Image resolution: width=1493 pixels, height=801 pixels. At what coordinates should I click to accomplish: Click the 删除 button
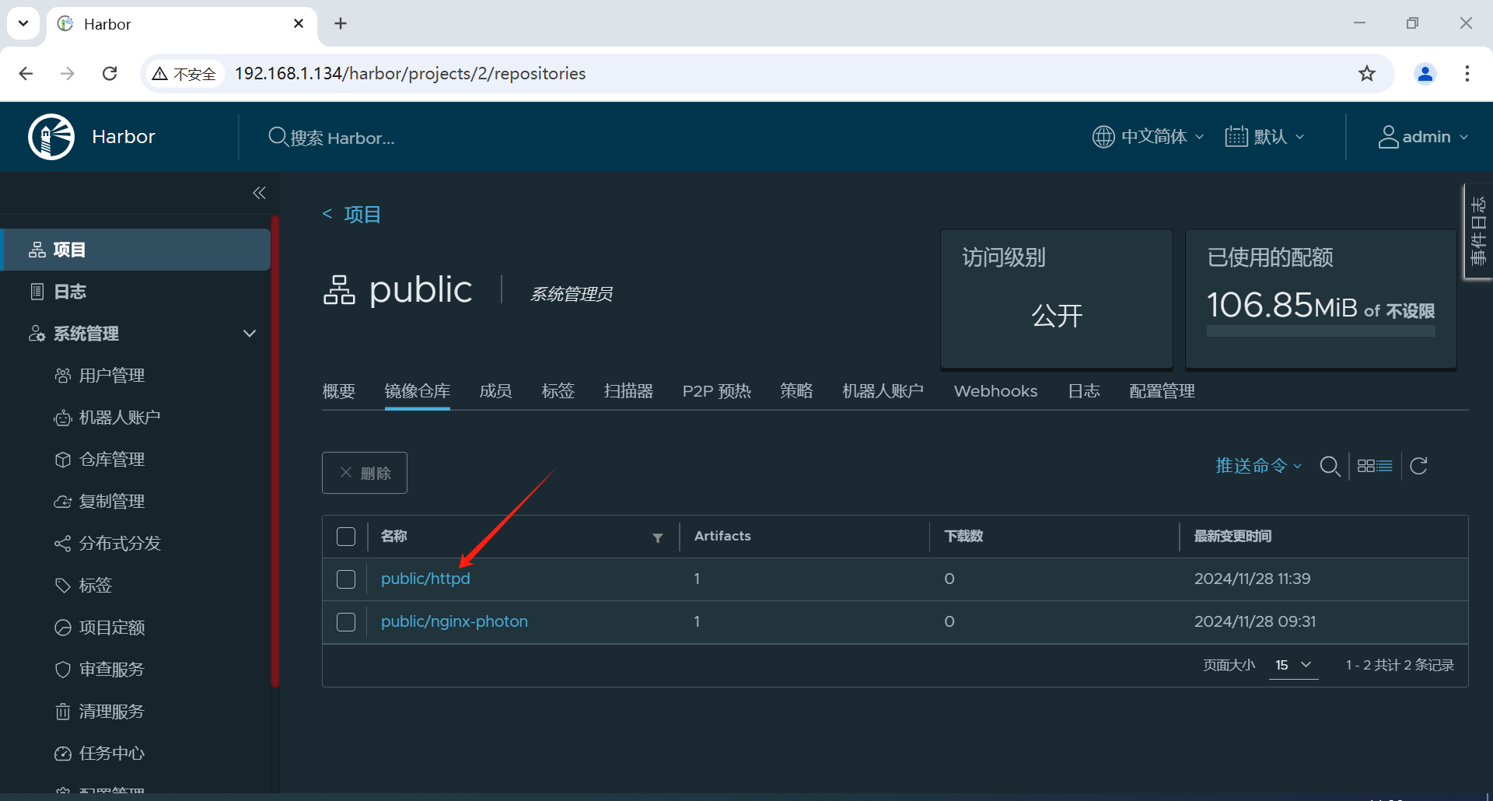pos(365,473)
